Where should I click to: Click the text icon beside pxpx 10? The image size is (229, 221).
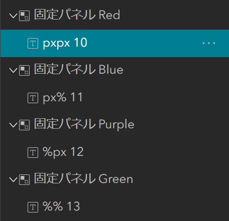[x=33, y=43]
